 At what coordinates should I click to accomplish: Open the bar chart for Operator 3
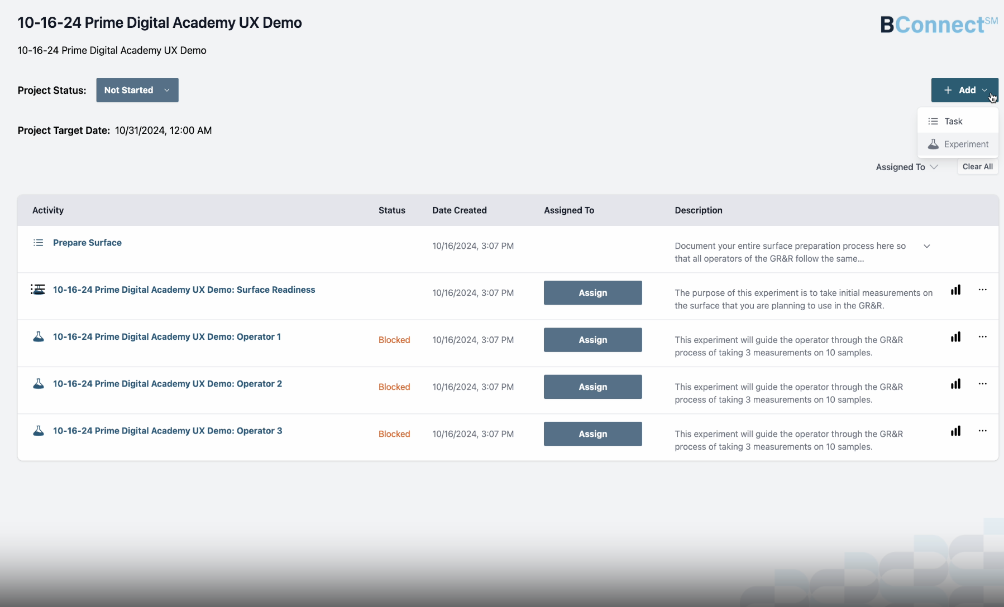[x=955, y=431]
